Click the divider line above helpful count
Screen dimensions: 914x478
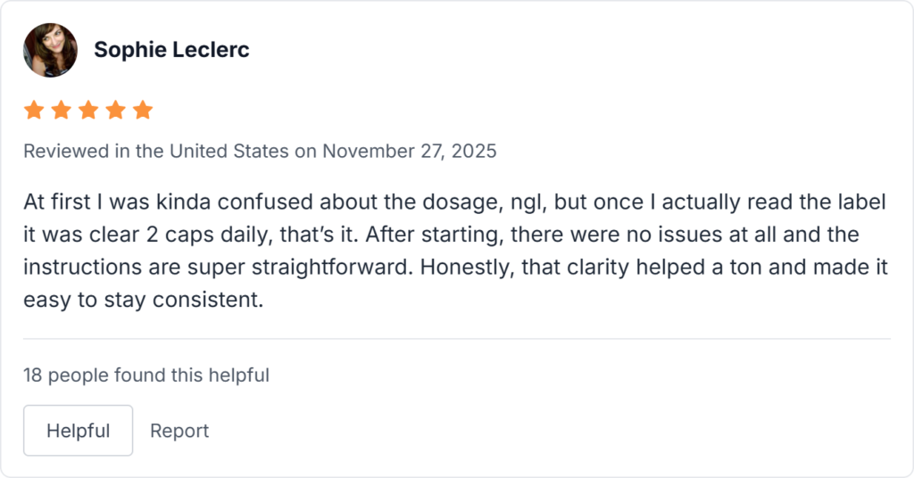(x=457, y=339)
